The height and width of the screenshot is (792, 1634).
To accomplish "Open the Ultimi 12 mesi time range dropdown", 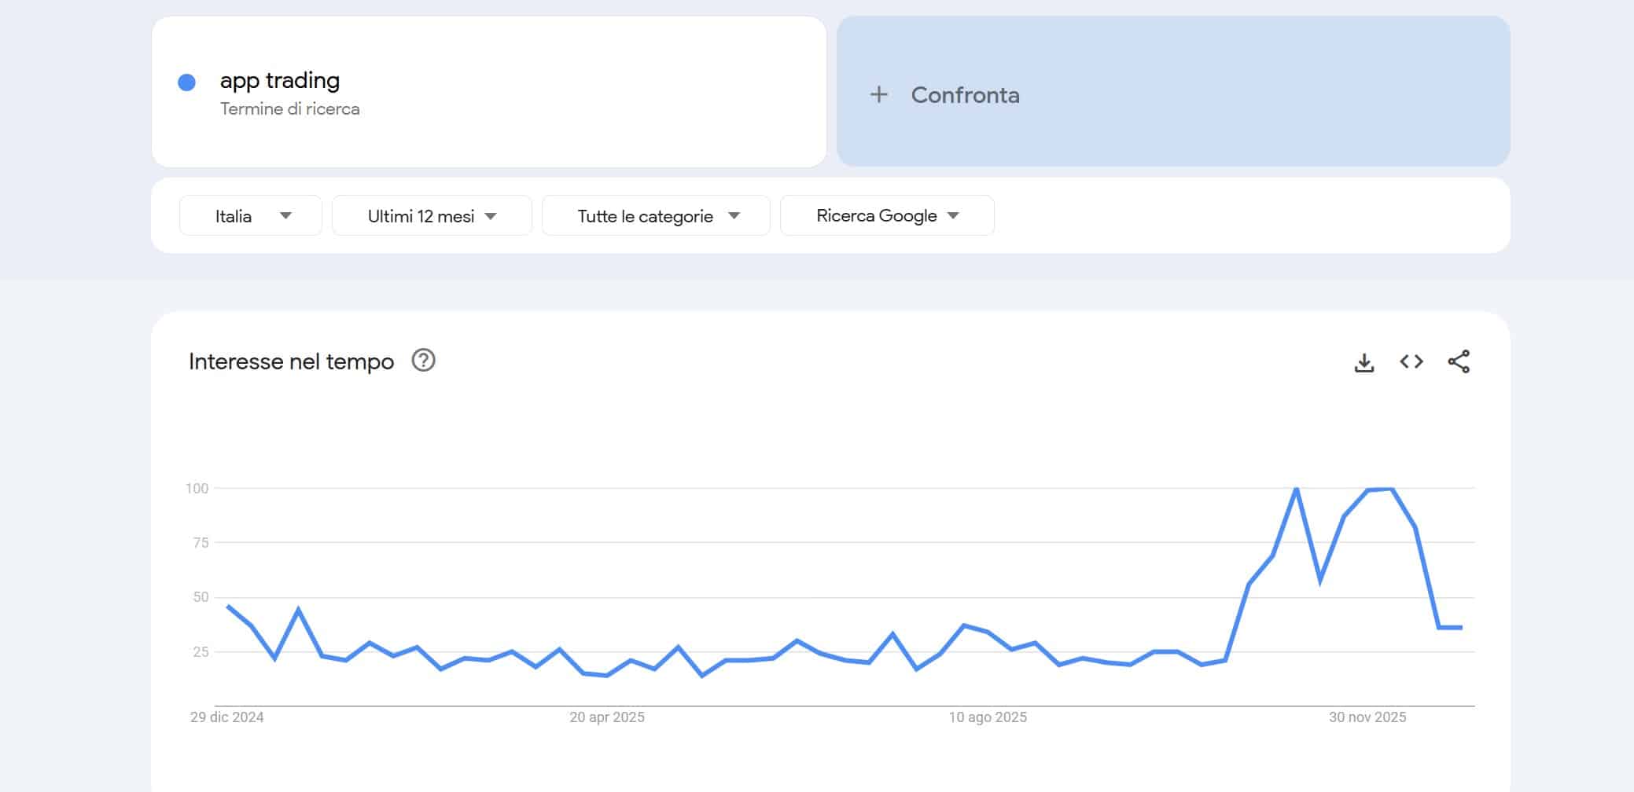I will 431,214.
